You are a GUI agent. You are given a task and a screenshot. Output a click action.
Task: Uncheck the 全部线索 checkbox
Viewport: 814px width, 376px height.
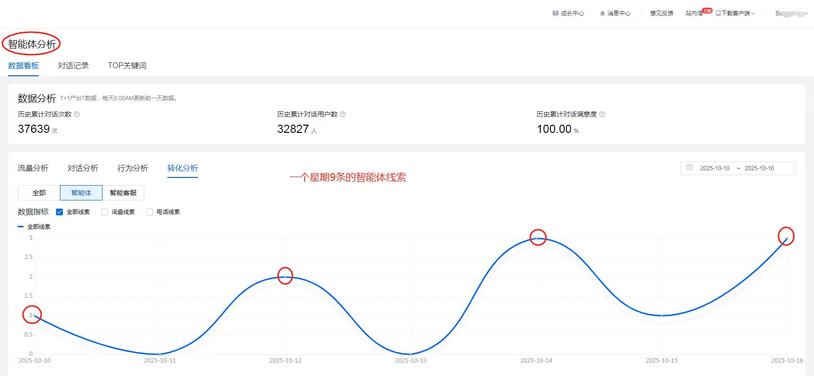[59, 212]
